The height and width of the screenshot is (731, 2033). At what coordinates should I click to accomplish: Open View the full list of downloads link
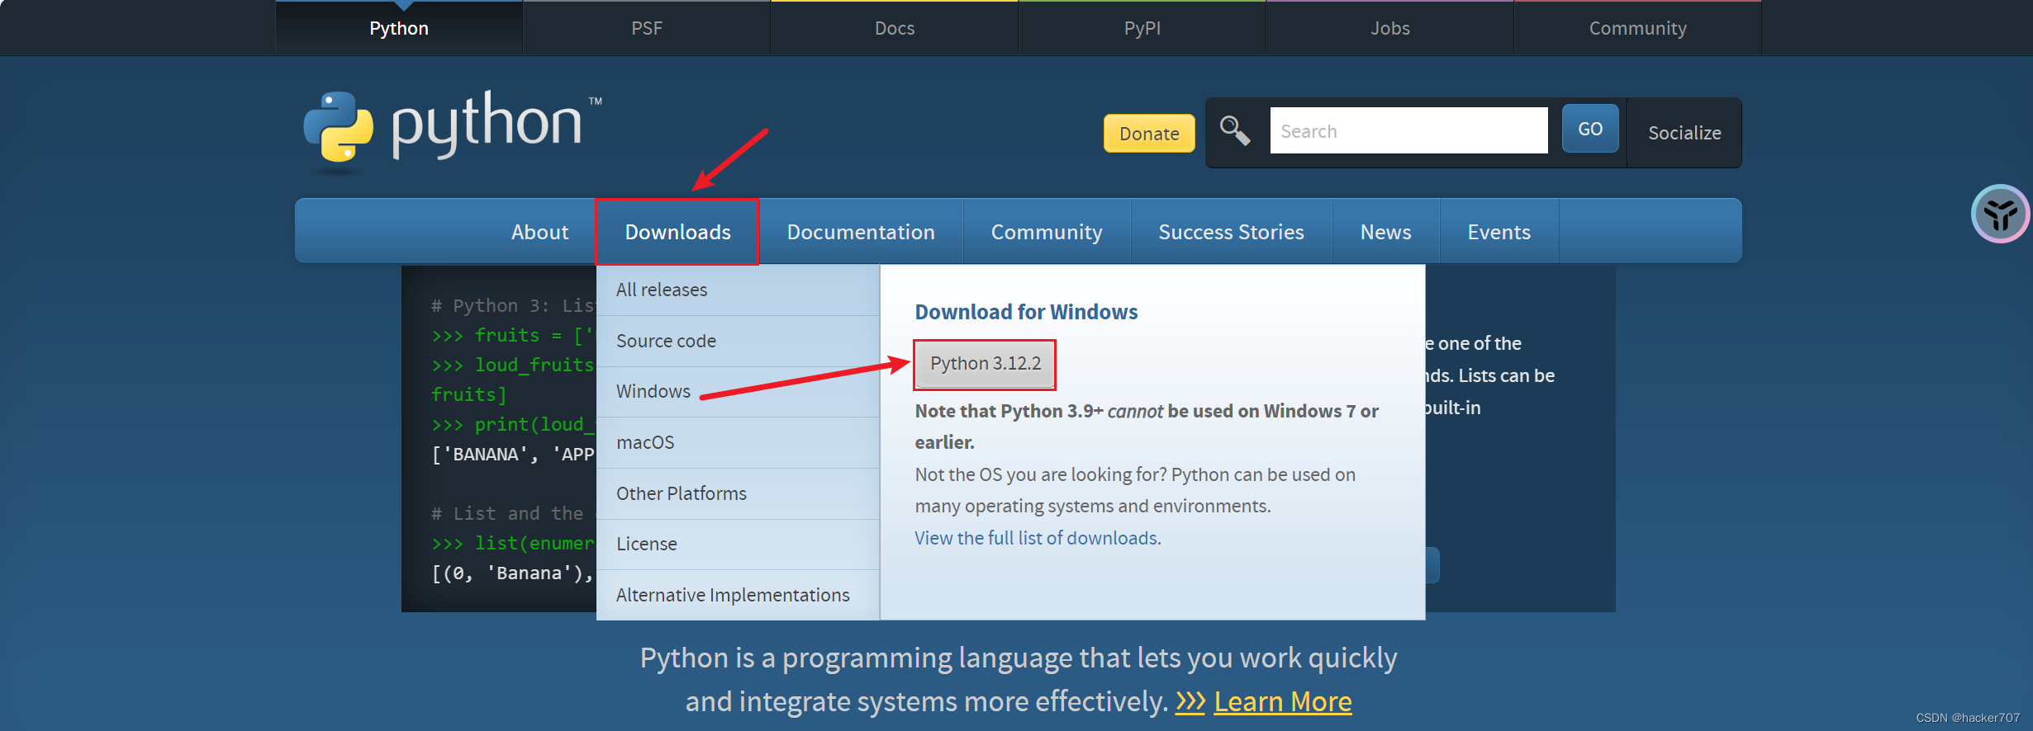[x=1038, y=538]
